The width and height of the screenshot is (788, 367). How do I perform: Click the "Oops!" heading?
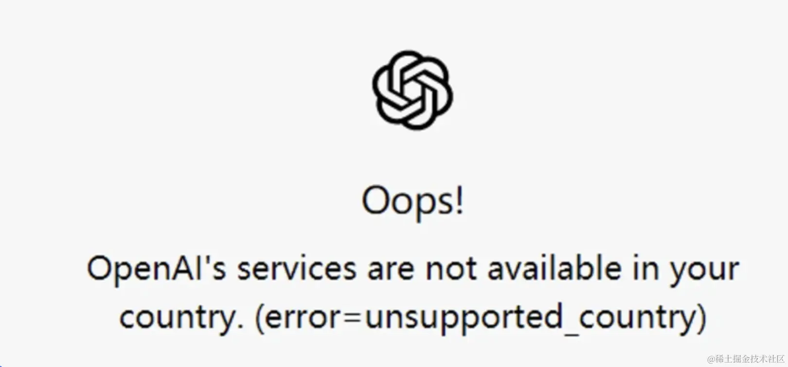pos(413,202)
